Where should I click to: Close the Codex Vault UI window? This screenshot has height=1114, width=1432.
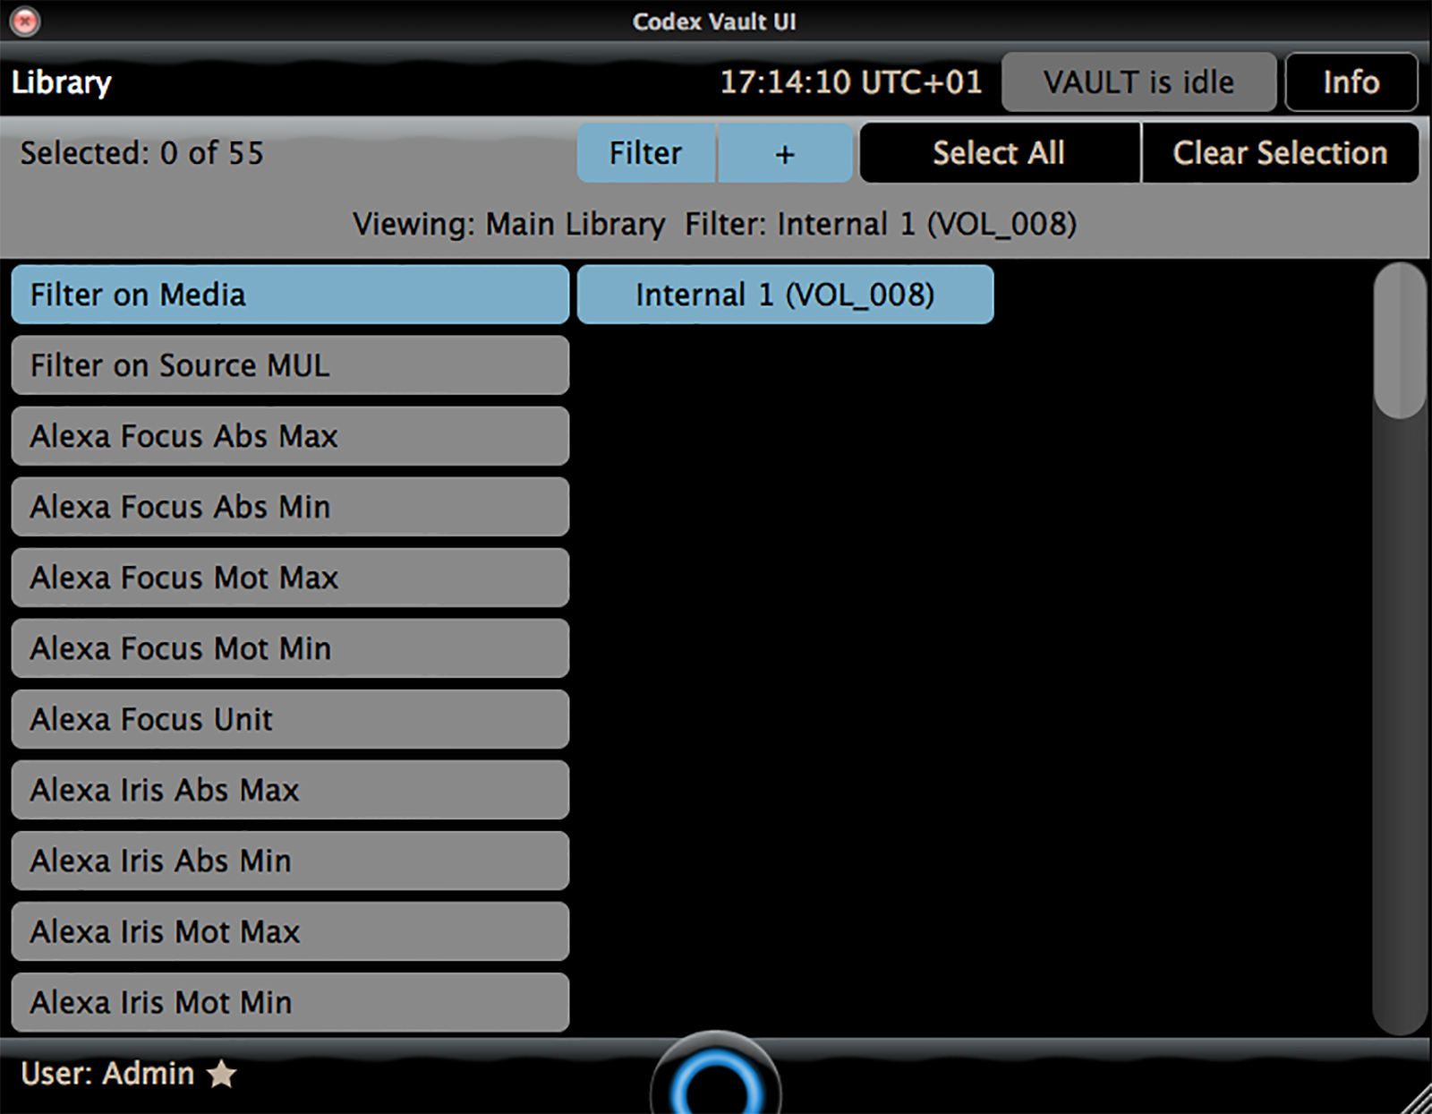(x=25, y=21)
